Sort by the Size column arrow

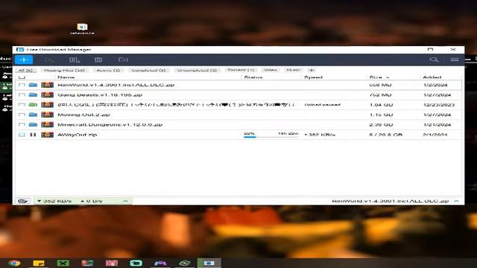388,77
